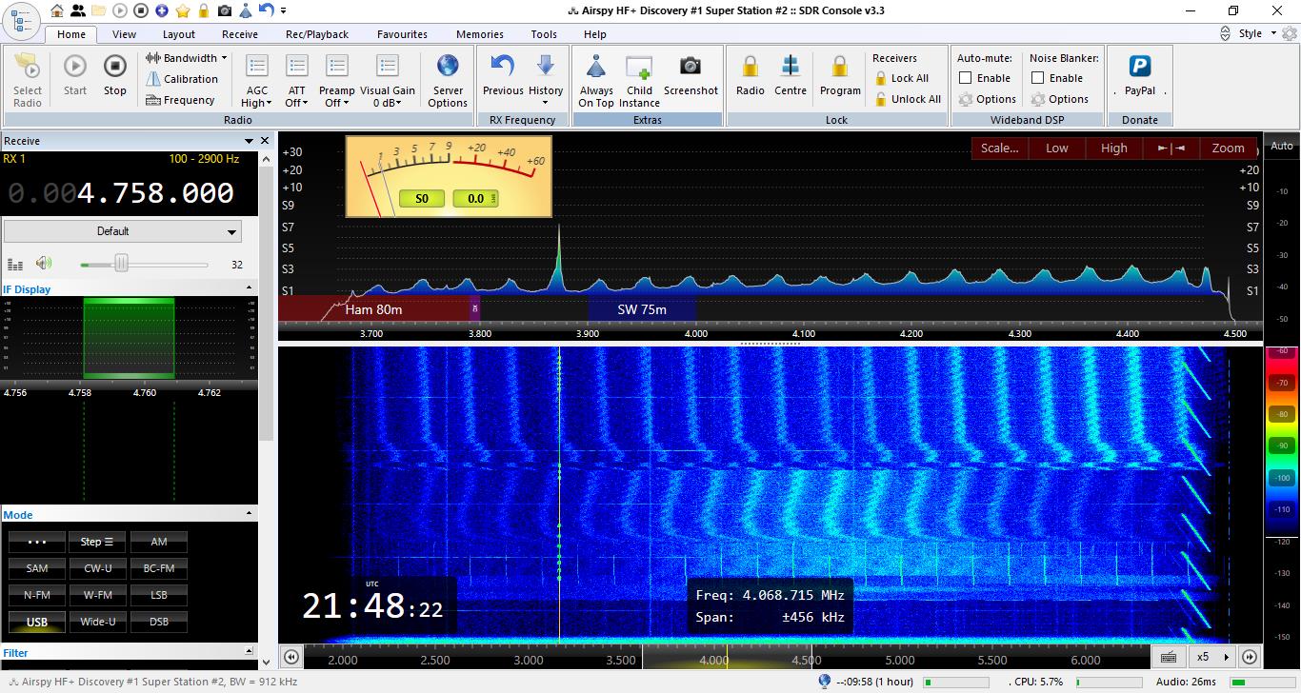Open the Memories ribbon tab
Image resolution: width=1301 pixels, height=693 pixels.
point(479,34)
